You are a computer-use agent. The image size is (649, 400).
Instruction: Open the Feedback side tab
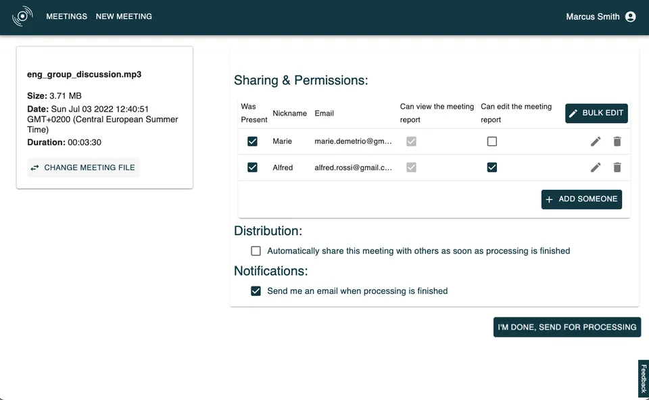[x=644, y=378]
